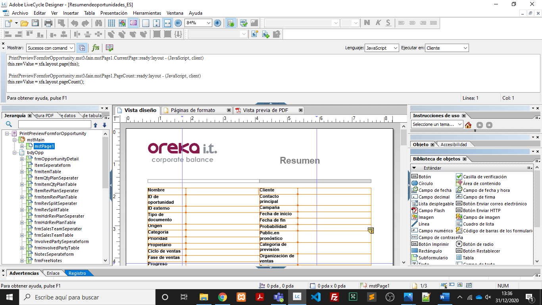542x305 pixels.
Task: Toggle the show grid toolbar button
Action: [111, 23]
